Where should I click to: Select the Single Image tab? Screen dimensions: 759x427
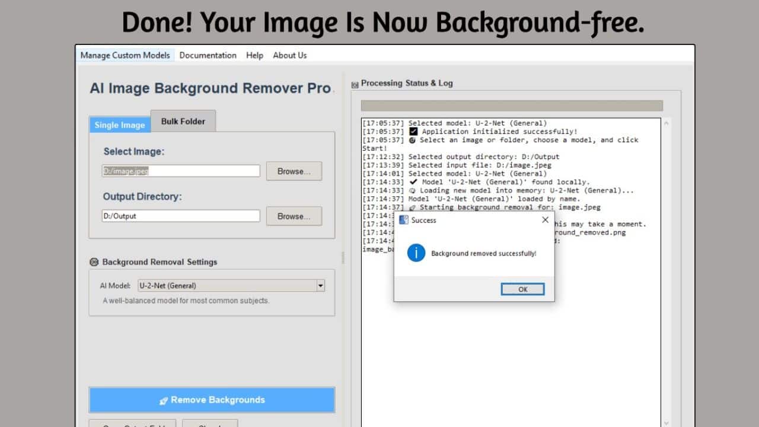[120, 125]
